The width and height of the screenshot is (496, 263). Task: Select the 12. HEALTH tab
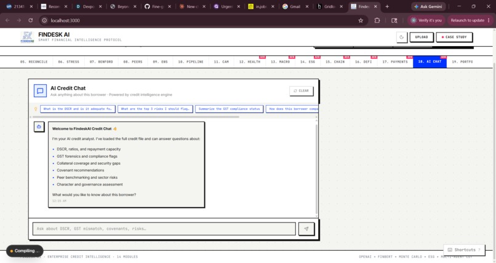[250, 62]
